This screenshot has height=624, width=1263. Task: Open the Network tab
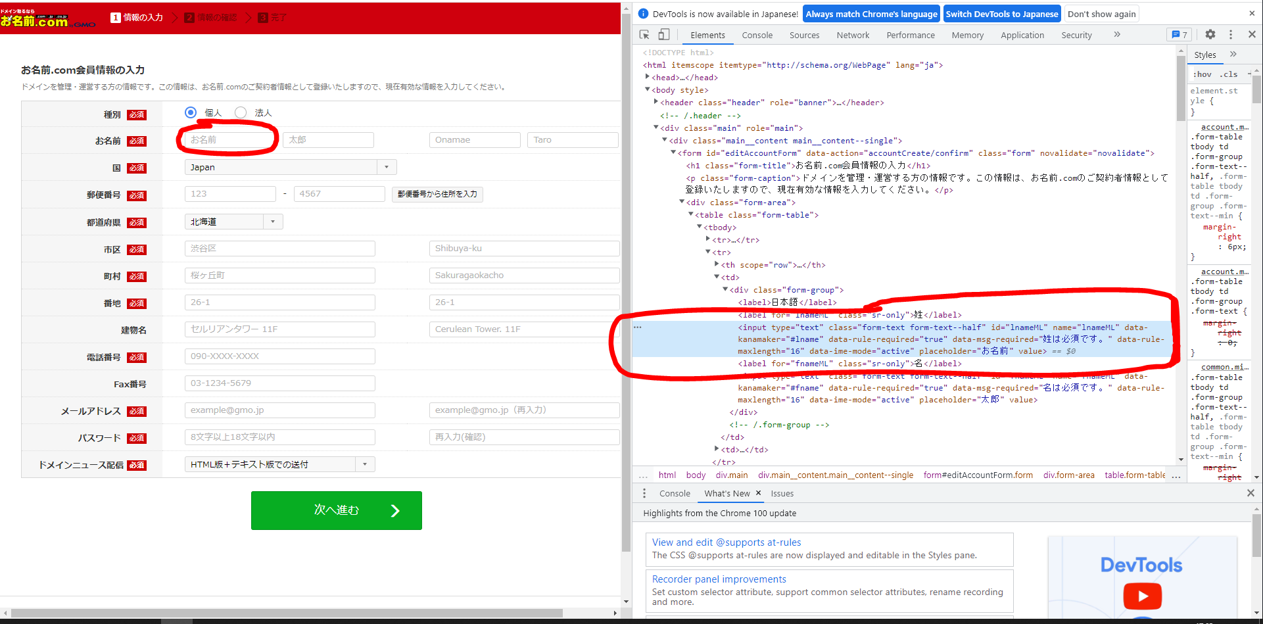coord(853,35)
